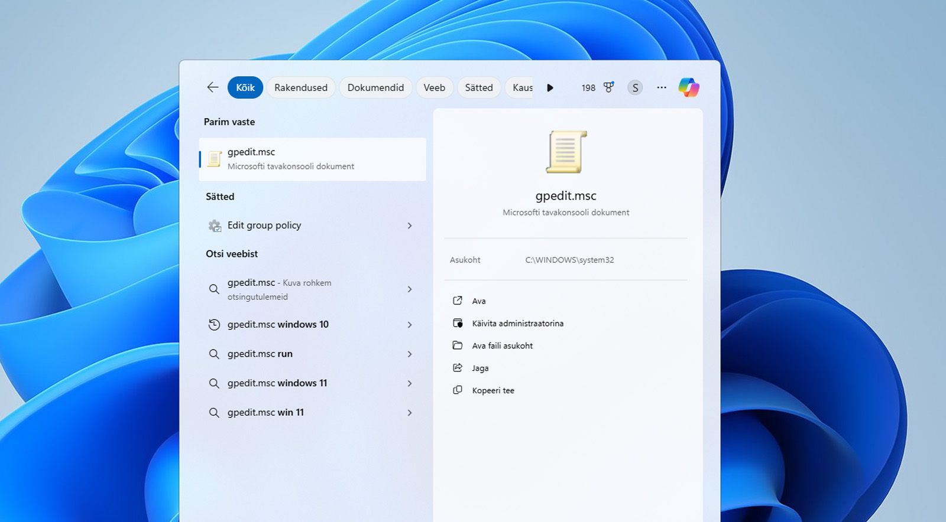The height and width of the screenshot is (522, 946).
Task: Click the shield icon beside Käivita administraatorina
Action: coord(458,323)
